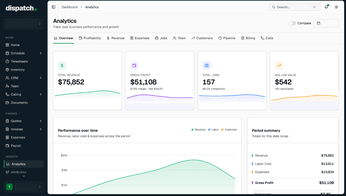Switch to the Billing tab
Image resolution: width=346 pixels, height=196 pixels.
248,38
